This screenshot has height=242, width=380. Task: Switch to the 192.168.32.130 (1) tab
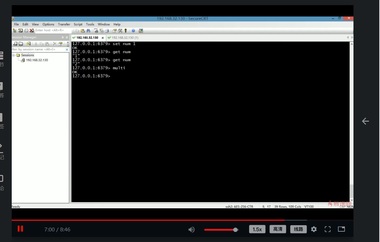click(x=123, y=37)
